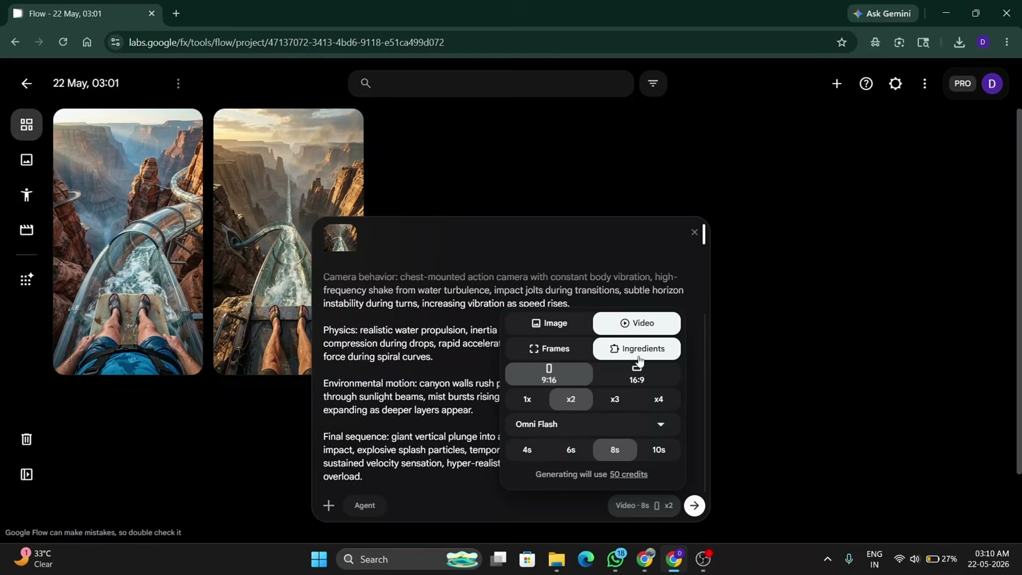Open project options next to 22 May title

178,84
